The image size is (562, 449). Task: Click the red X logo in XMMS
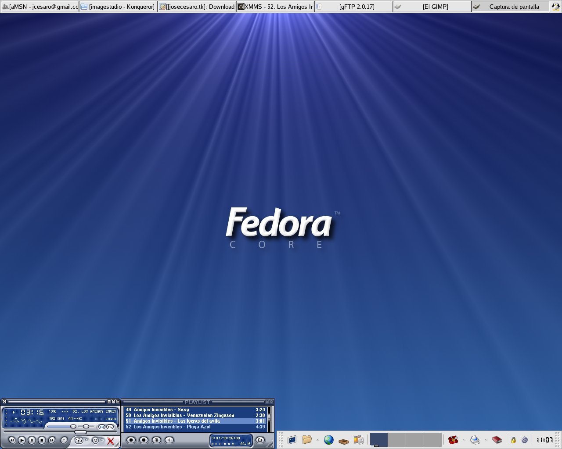click(x=111, y=441)
